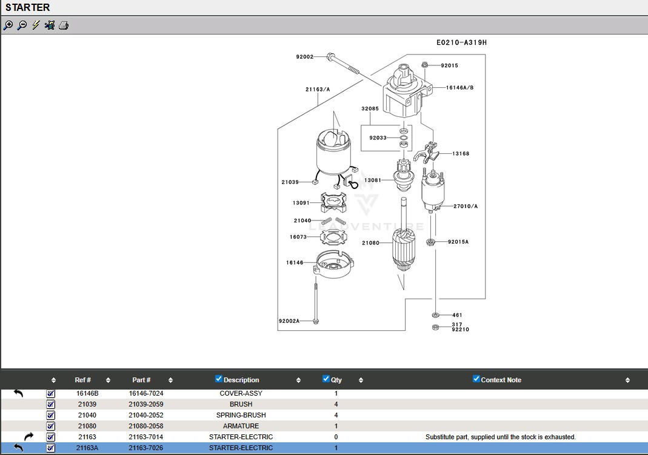Uncheck the Qty column checkbox
This screenshot has width=648, height=455.
click(x=326, y=379)
